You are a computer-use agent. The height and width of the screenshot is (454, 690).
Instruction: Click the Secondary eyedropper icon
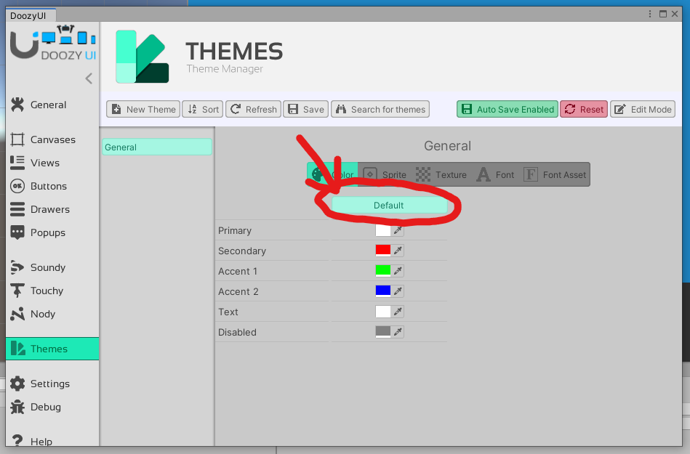tap(398, 251)
